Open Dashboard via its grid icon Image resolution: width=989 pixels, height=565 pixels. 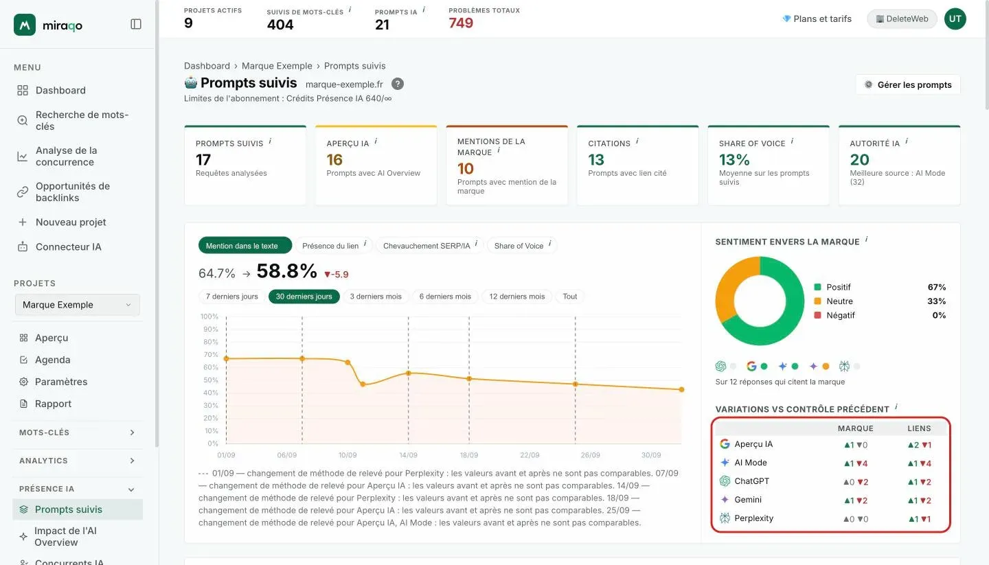click(23, 91)
